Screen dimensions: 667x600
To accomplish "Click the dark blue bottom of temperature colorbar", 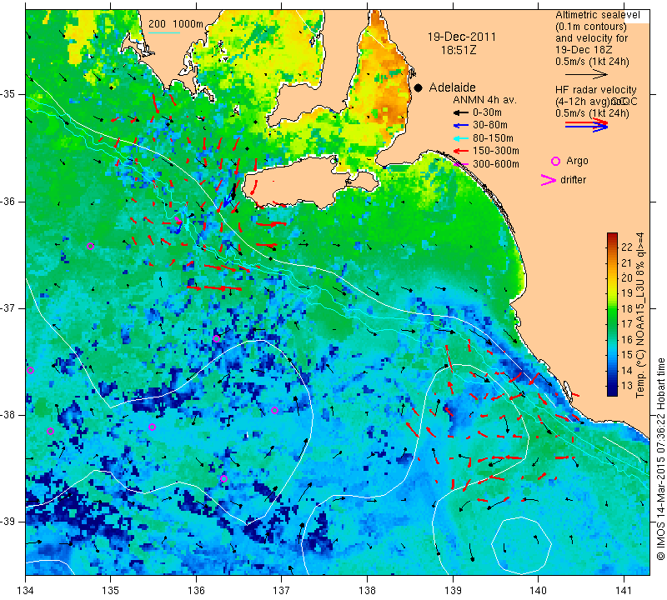I will click(612, 392).
